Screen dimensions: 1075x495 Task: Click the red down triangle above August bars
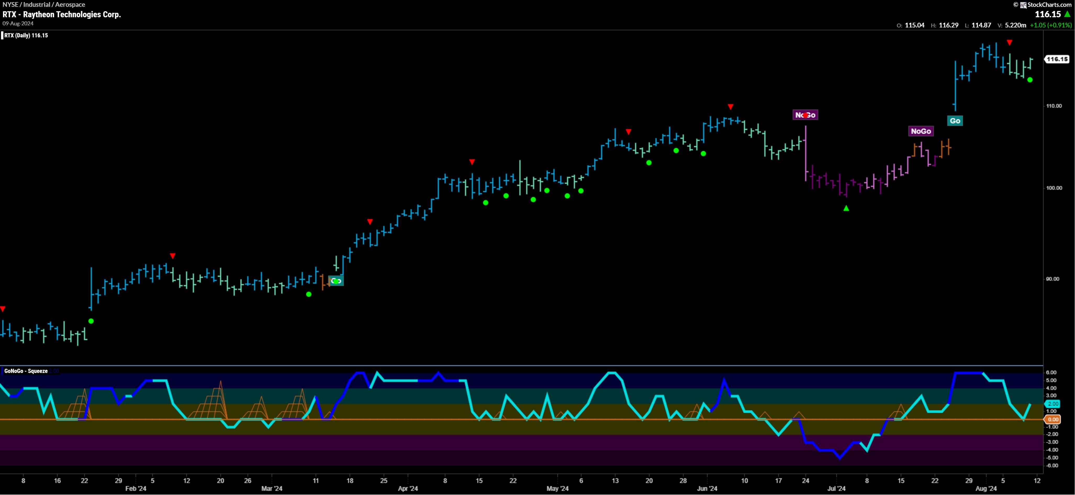click(1009, 43)
